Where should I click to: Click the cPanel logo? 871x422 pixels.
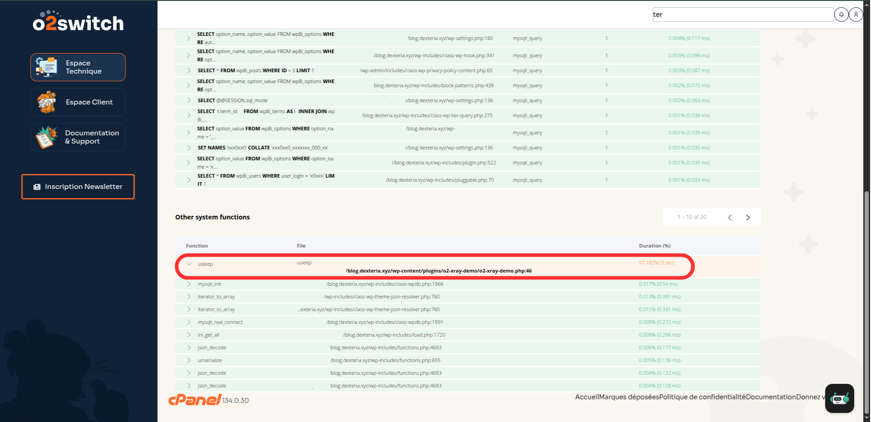pyautogui.click(x=194, y=400)
